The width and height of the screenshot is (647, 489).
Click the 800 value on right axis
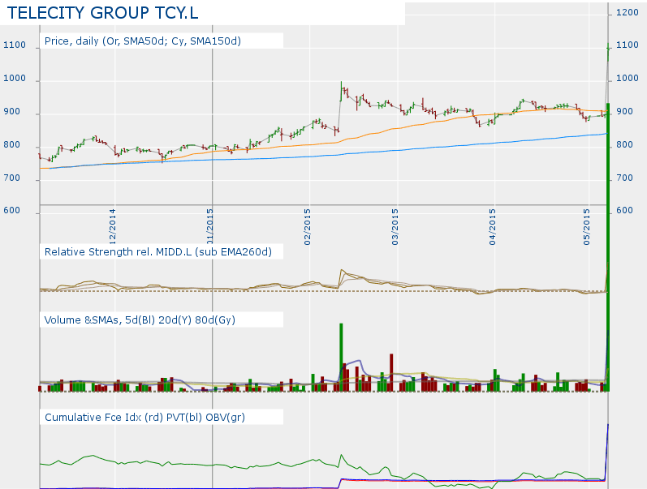(625, 144)
